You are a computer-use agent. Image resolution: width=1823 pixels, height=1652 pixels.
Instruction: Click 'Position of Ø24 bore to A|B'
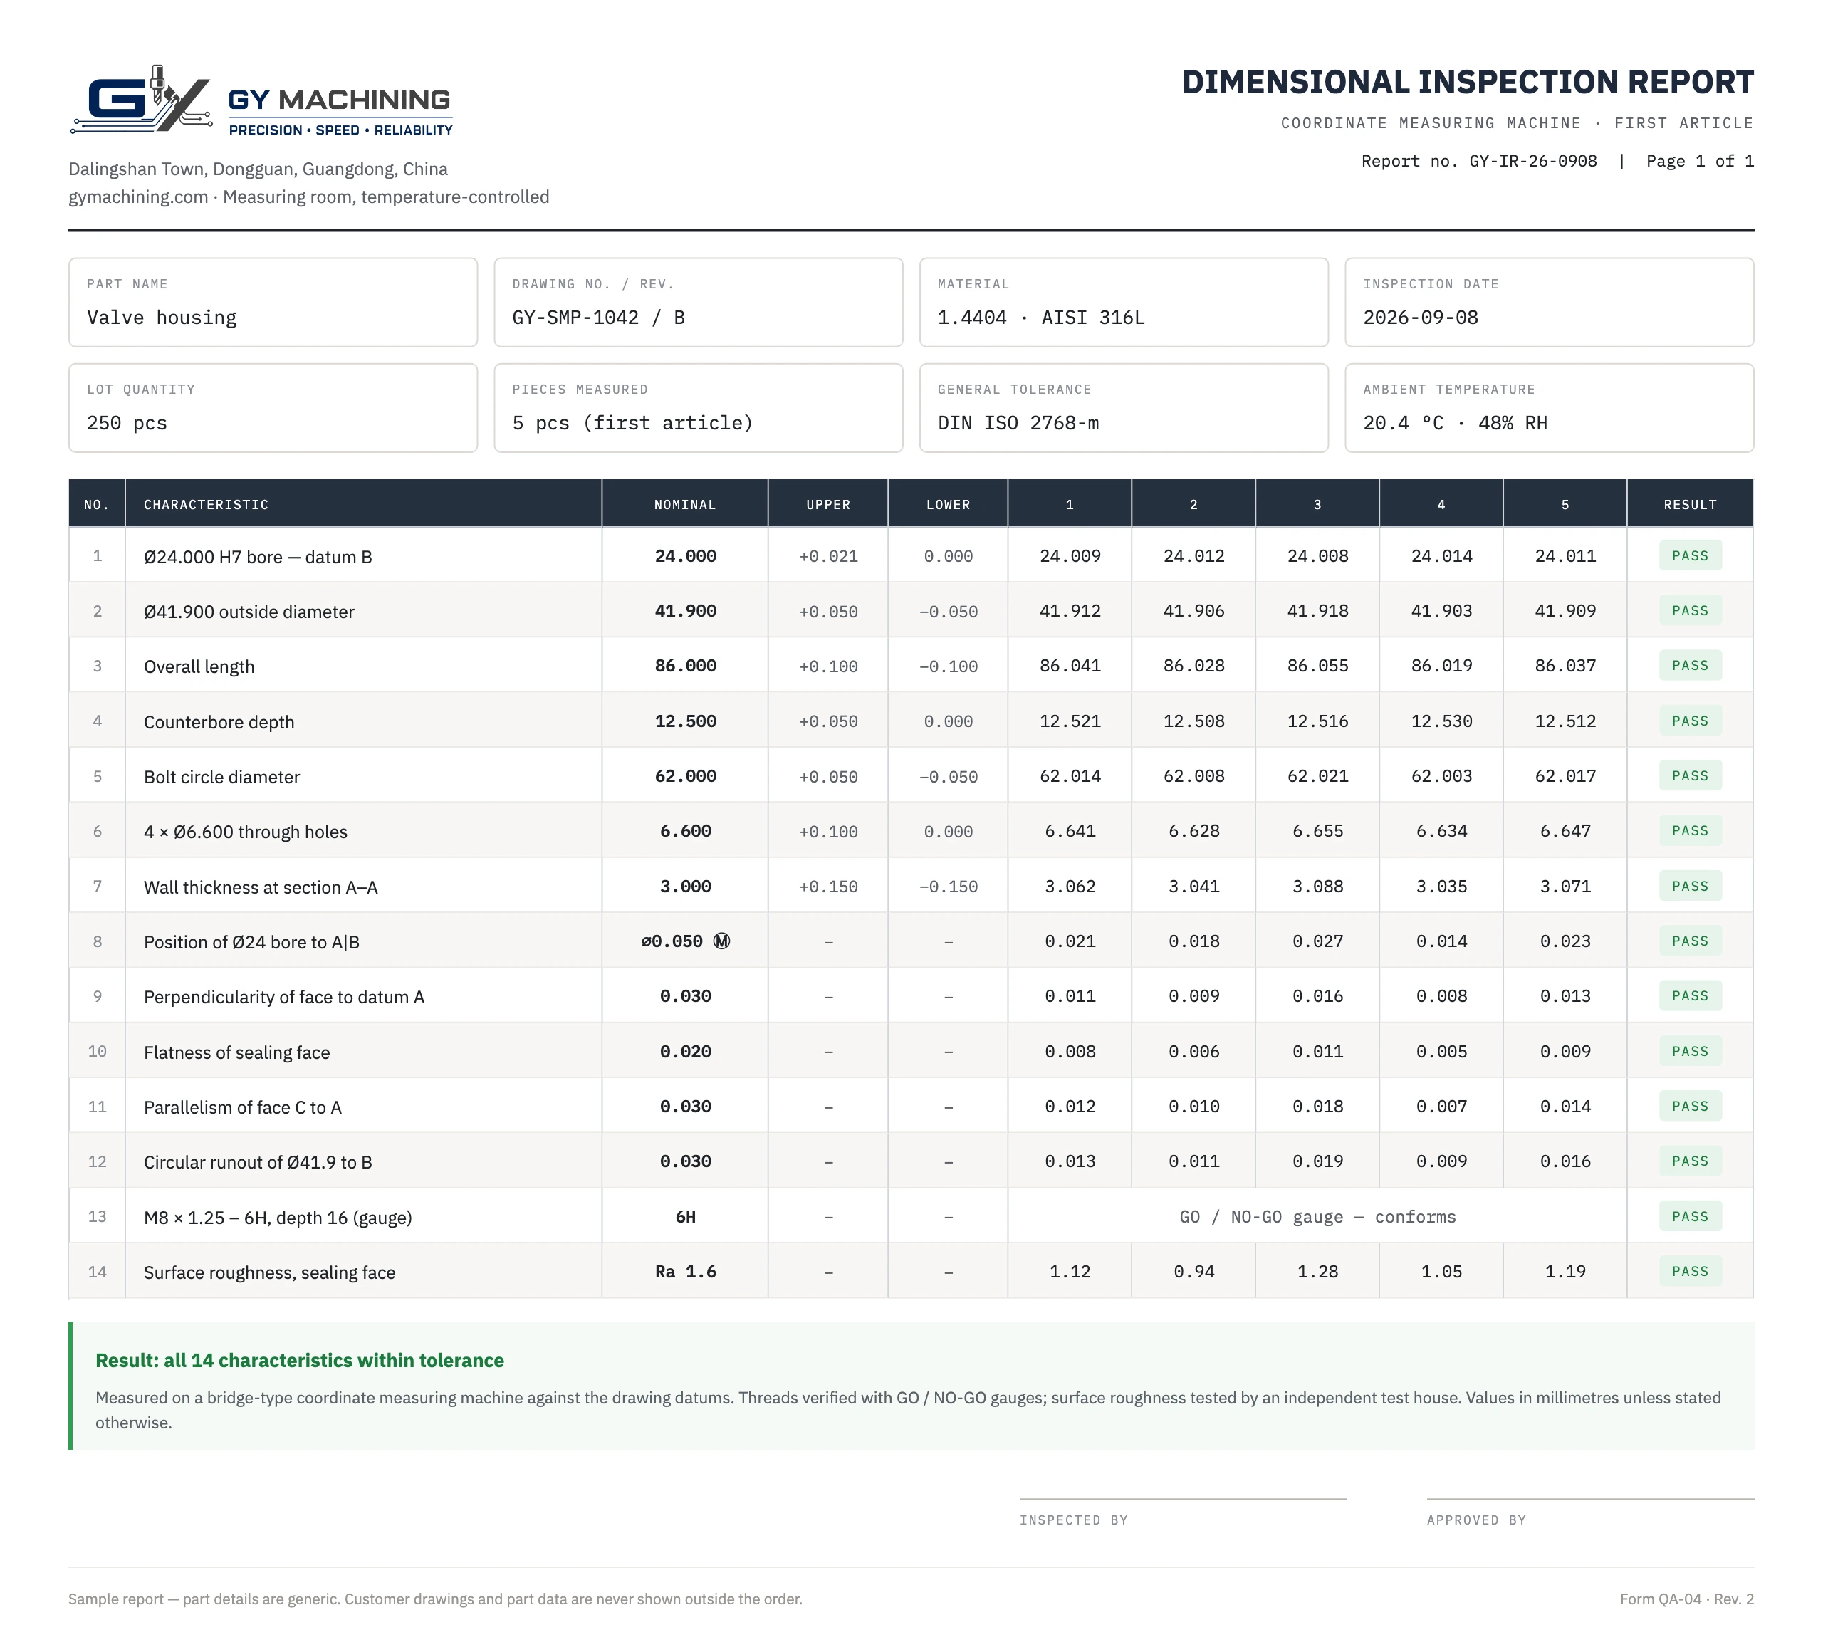(x=251, y=942)
